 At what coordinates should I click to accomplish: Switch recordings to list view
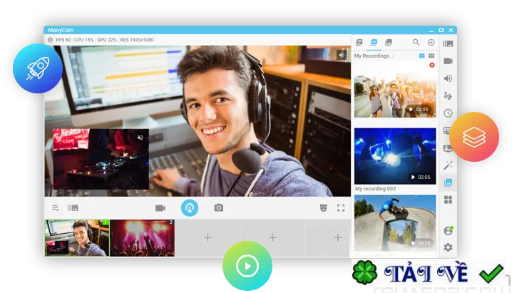tap(422, 56)
